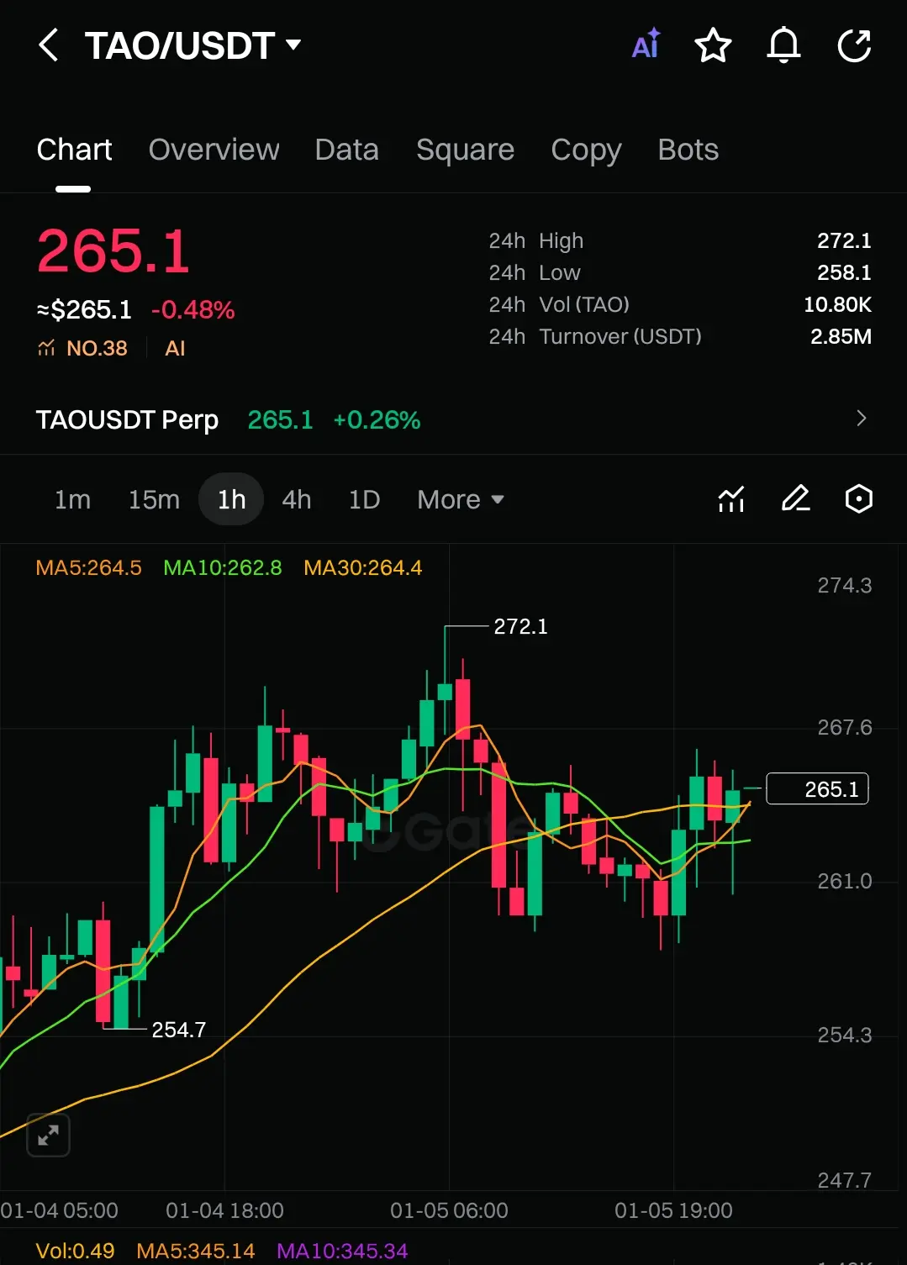This screenshot has height=1265, width=907.
Task: Expand chart to fullscreen
Action: 48,1135
